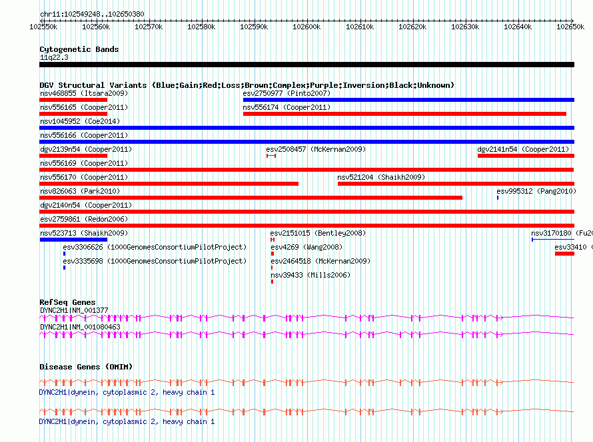Click the chr11:102549248..102650380 coordinates label

[92, 15]
